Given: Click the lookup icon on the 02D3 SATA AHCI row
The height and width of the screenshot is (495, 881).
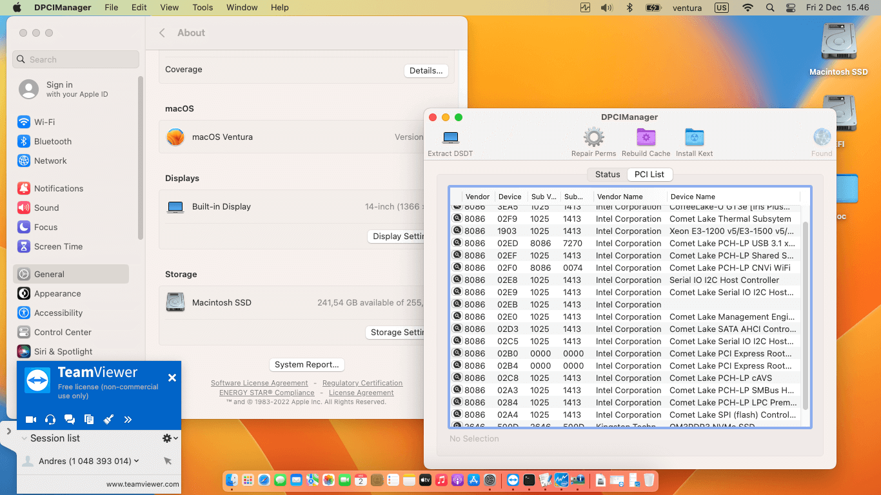Looking at the screenshot, I should coord(457,328).
